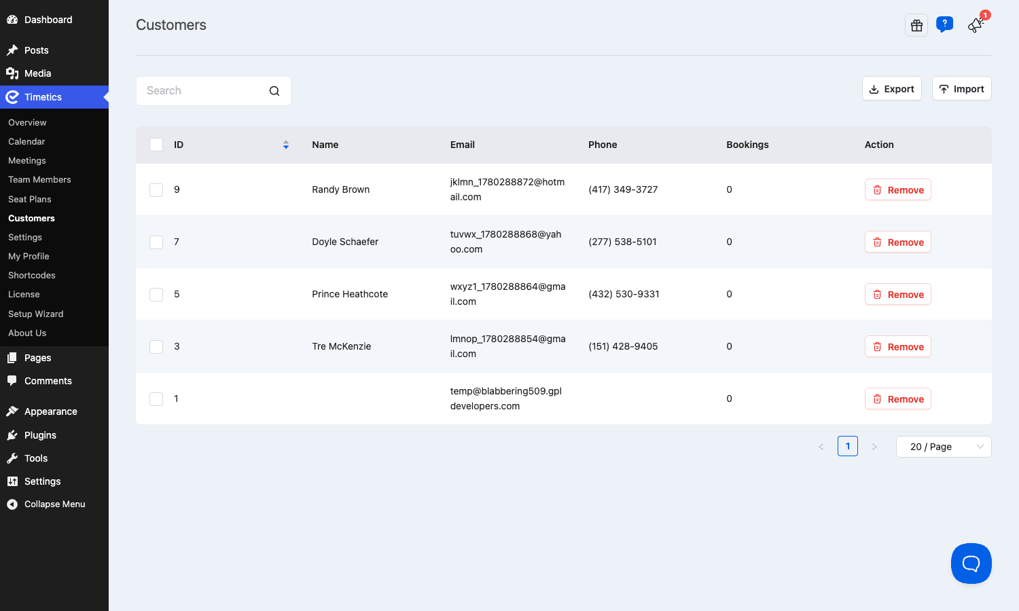This screenshot has height=611, width=1019.
Task: Click the Comments bubble icon
Action: 12,381
